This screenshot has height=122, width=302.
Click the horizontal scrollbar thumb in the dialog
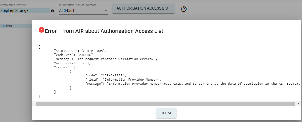point(165,104)
